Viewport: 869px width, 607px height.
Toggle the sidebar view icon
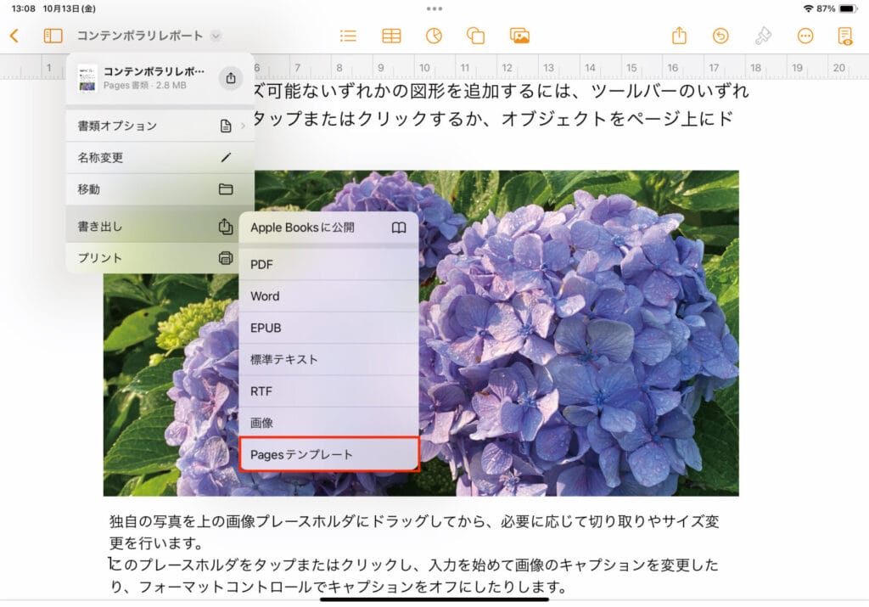click(53, 36)
